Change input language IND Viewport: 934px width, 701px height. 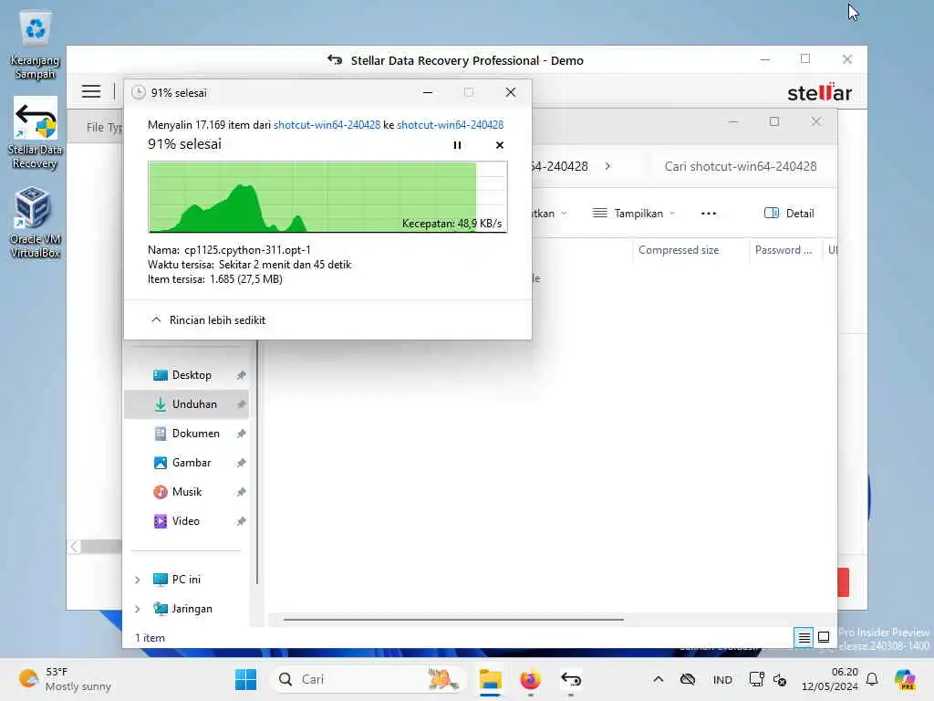722,679
